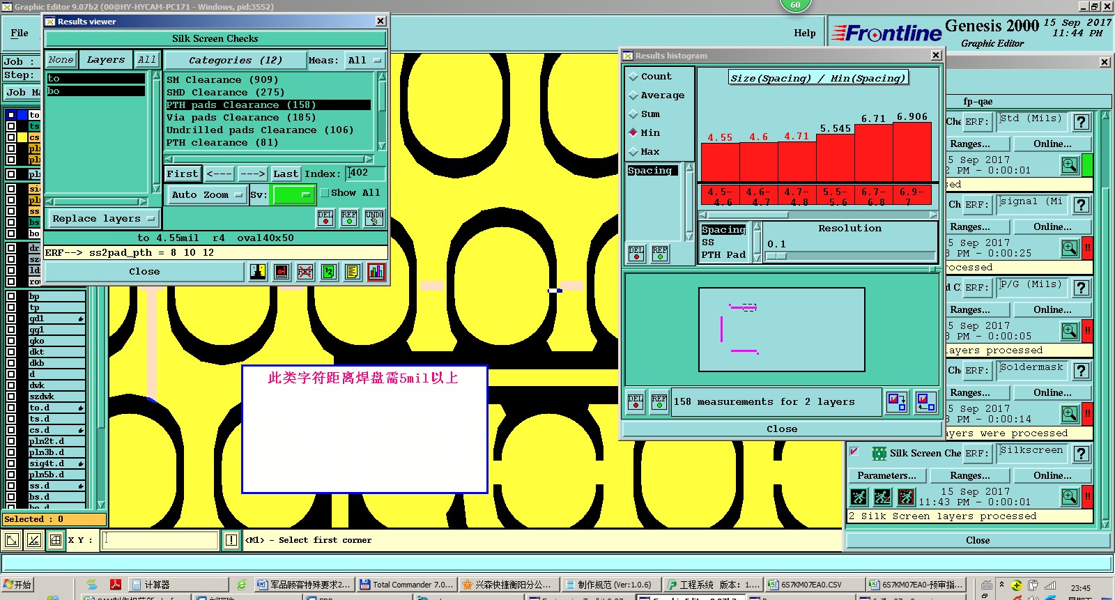The width and height of the screenshot is (1115, 600).
Task: Click DEL icon beside measurements text in histogram
Action: pyautogui.click(x=636, y=402)
